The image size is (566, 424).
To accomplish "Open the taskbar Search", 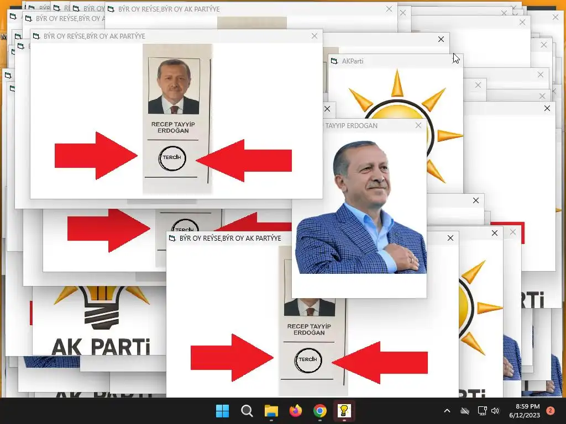I will tap(247, 411).
